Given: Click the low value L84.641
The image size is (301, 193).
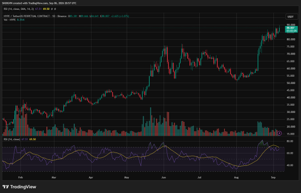Looking at the screenshot, I should click(x=94, y=16).
